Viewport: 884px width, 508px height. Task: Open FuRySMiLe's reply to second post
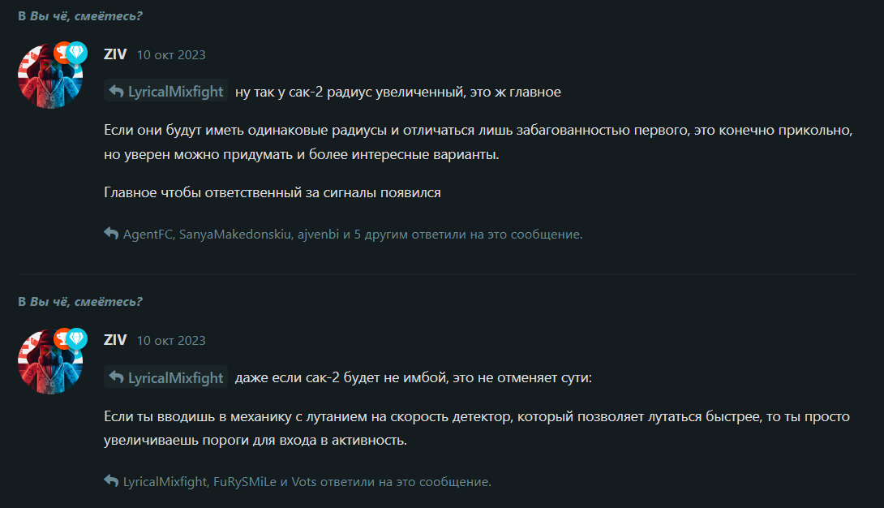click(x=245, y=481)
